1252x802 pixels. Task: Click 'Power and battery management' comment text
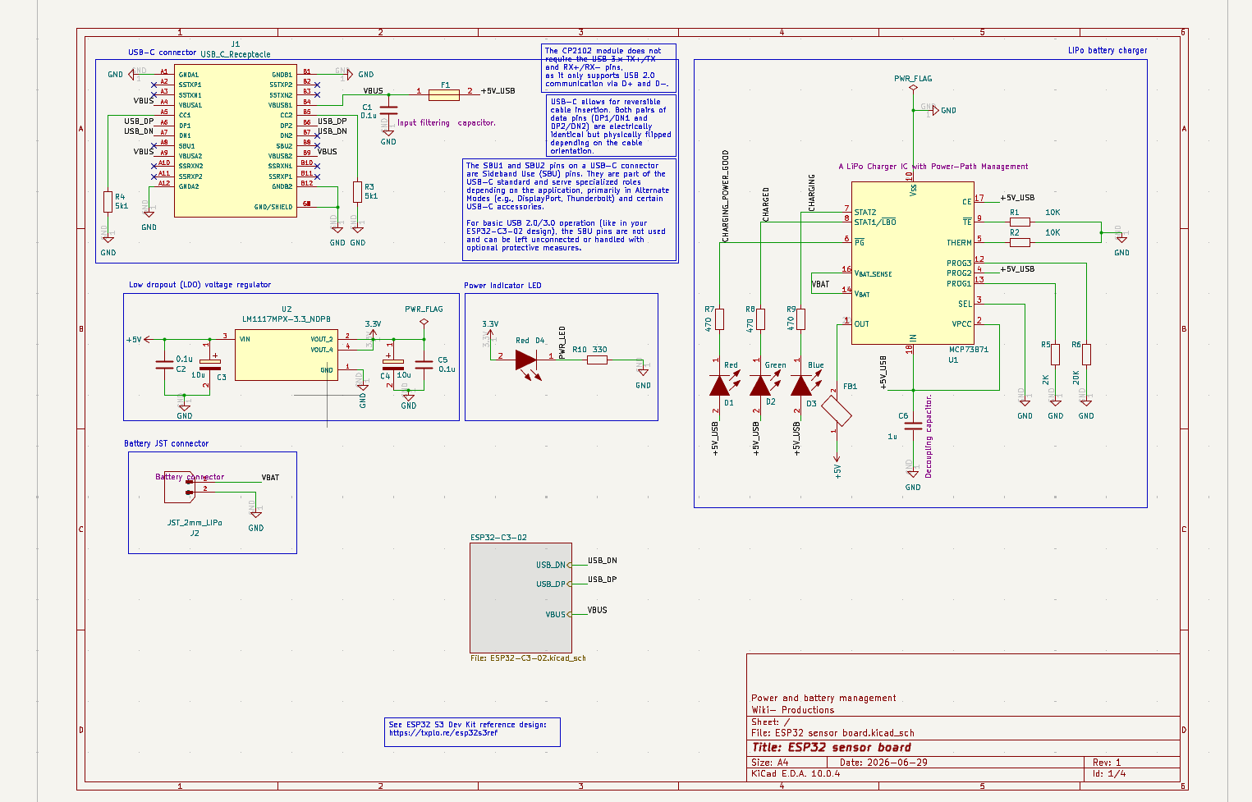coord(824,698)
